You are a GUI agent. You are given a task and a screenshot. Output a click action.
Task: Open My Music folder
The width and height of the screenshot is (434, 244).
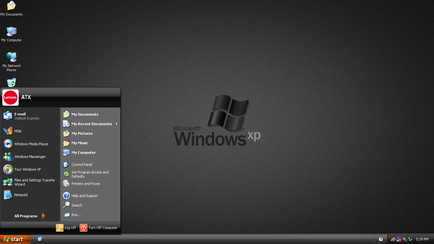click(x=90, y=143)
